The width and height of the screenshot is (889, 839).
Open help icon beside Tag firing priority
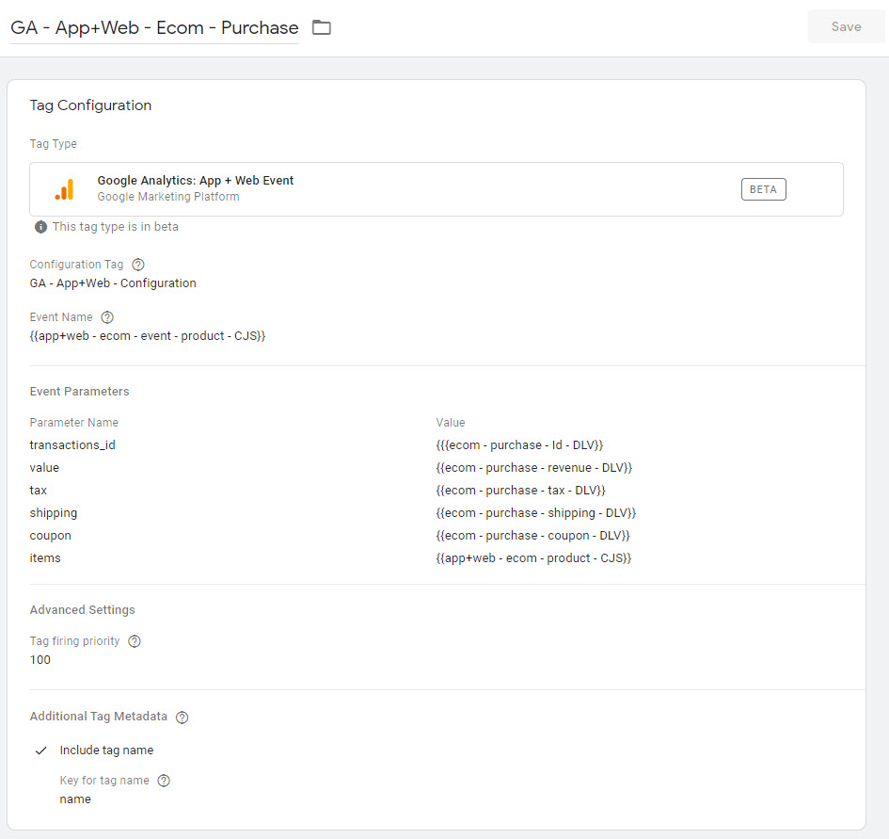click(x=135, y=641)
